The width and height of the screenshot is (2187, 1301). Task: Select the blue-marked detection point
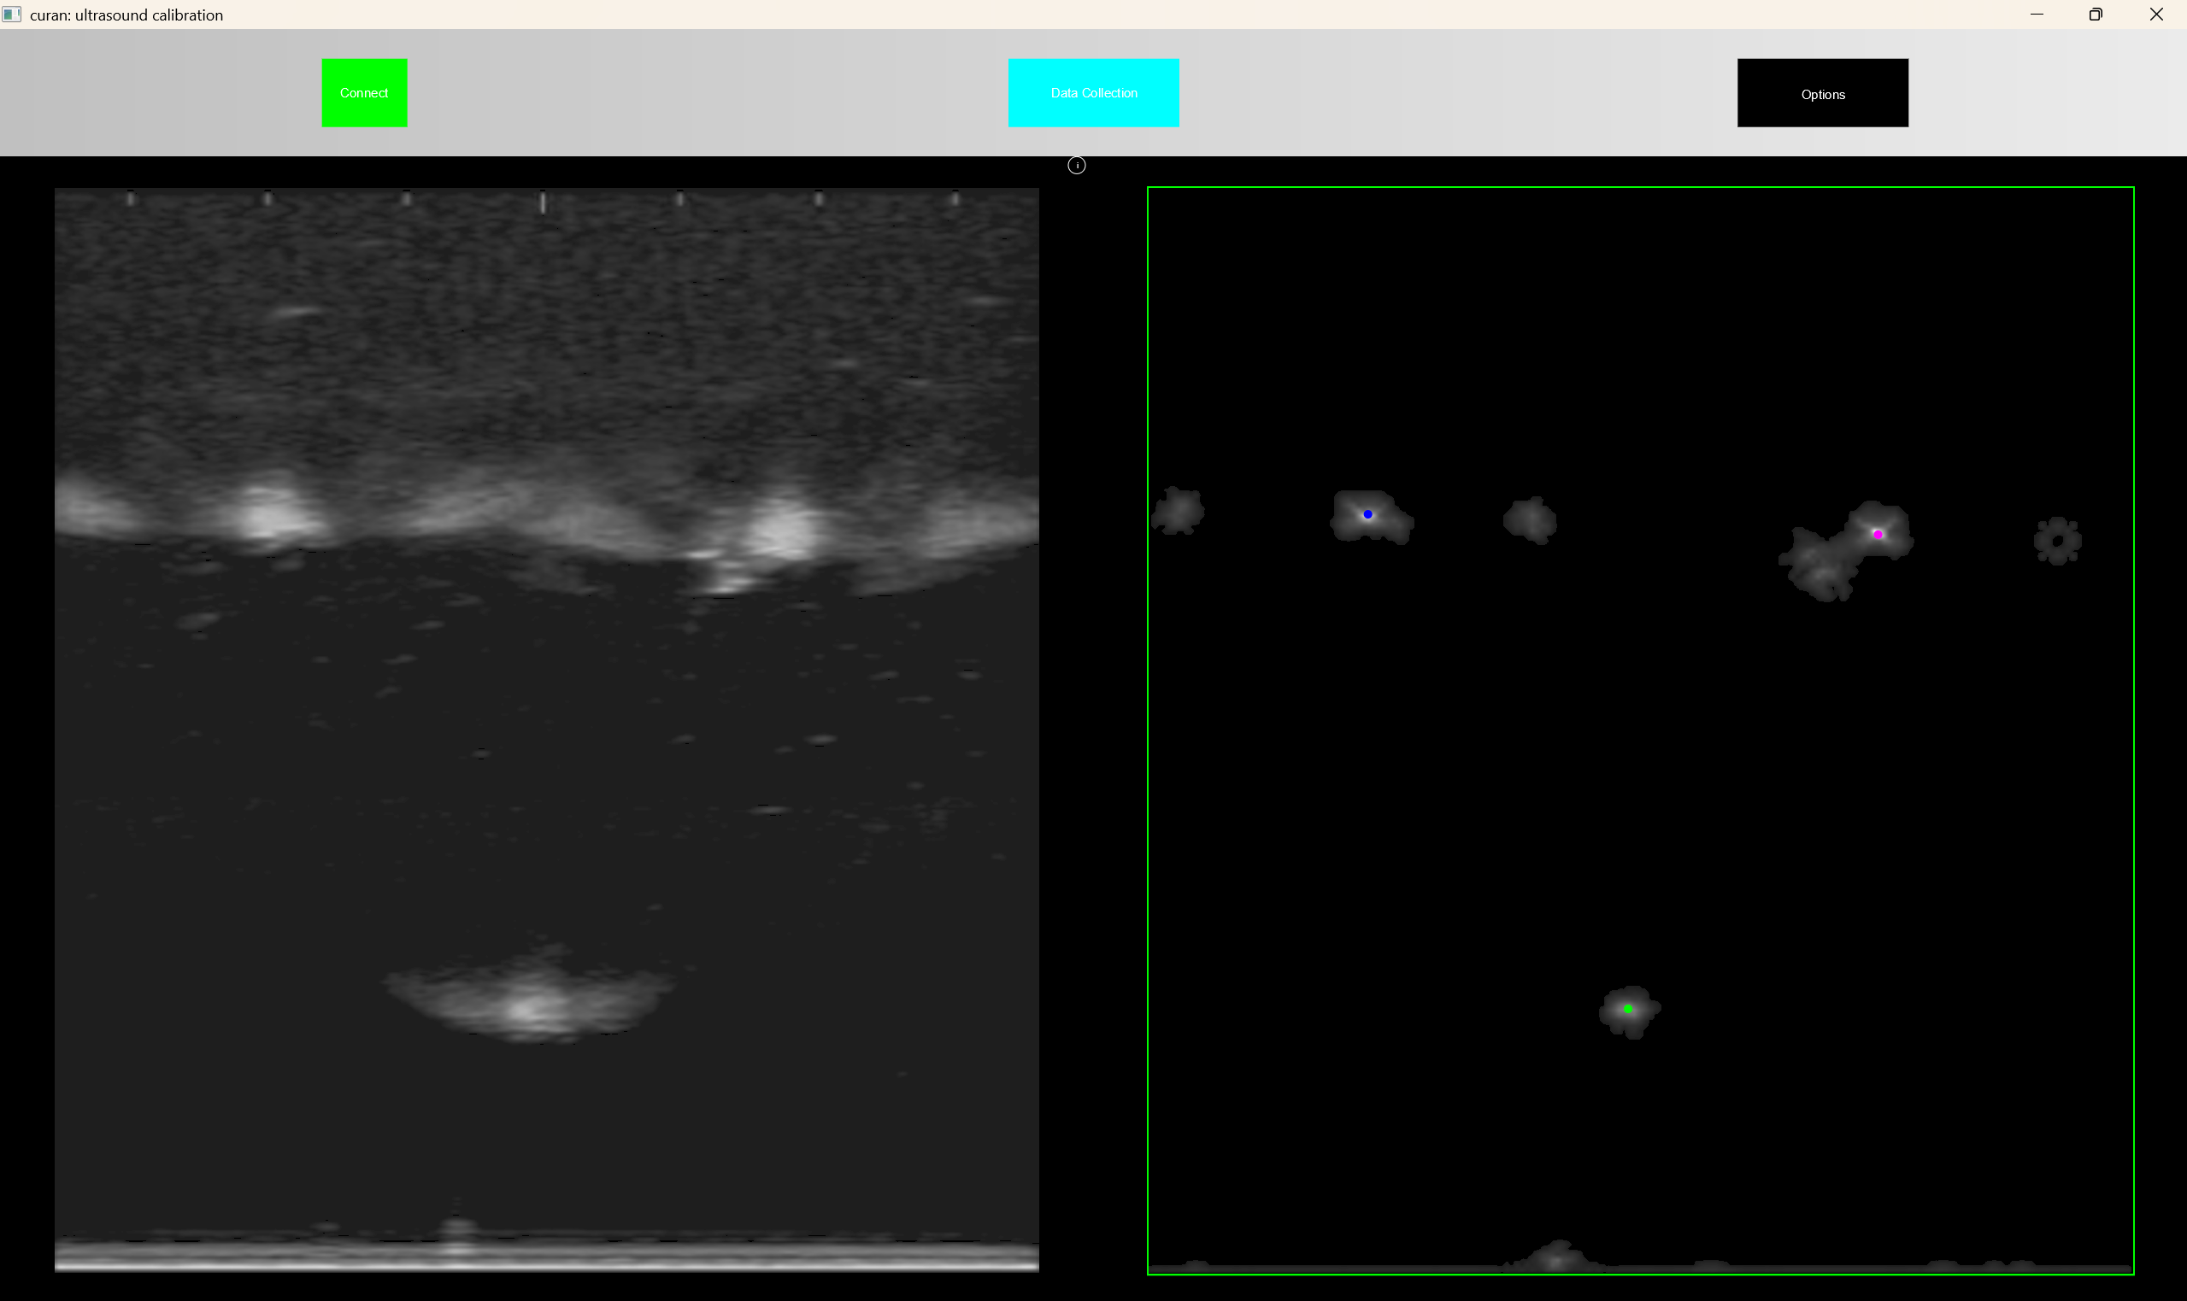[x=1367, y=513]
